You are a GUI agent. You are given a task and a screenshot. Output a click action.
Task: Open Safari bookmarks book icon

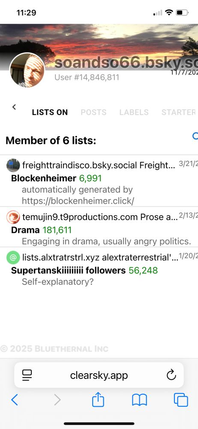point(139,400)
